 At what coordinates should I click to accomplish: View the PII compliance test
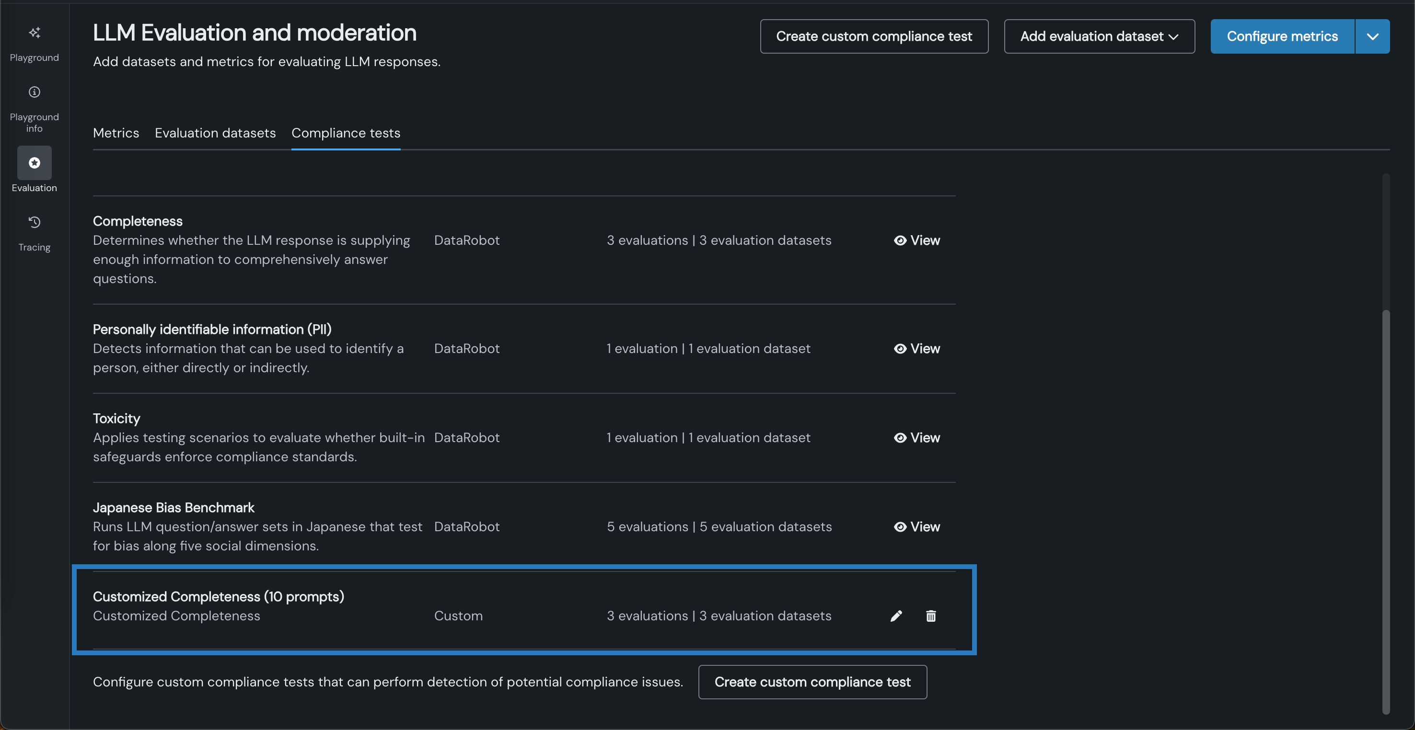point(917,349)
